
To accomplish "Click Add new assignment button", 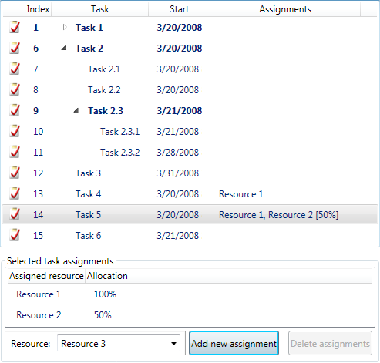I will (x=234, y=343).
